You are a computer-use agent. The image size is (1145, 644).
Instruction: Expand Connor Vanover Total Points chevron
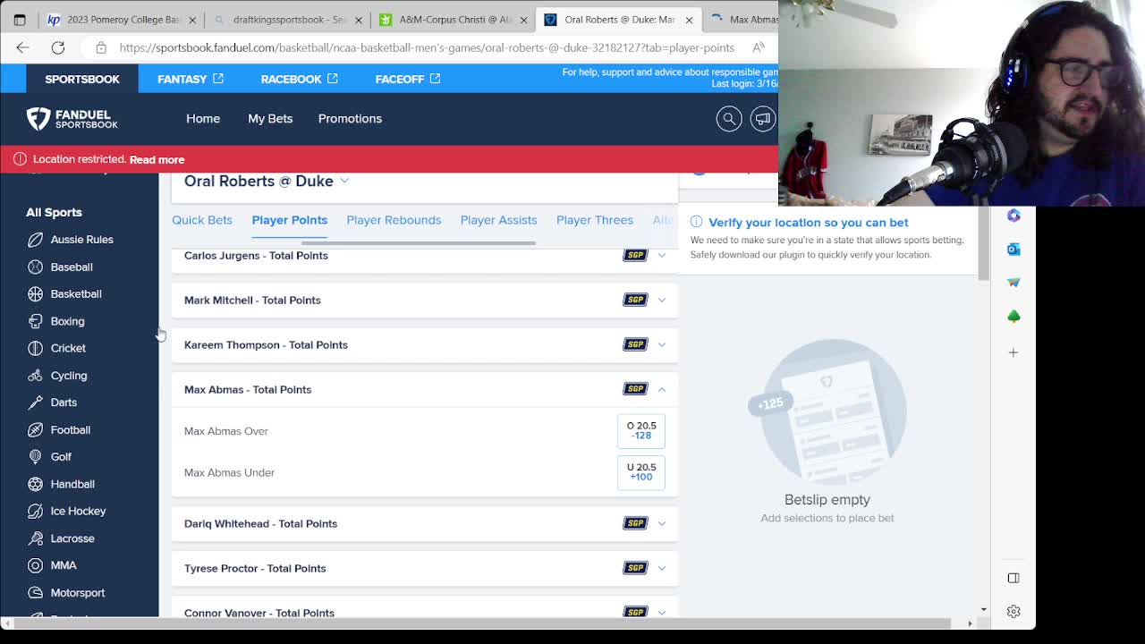(662, 612)
